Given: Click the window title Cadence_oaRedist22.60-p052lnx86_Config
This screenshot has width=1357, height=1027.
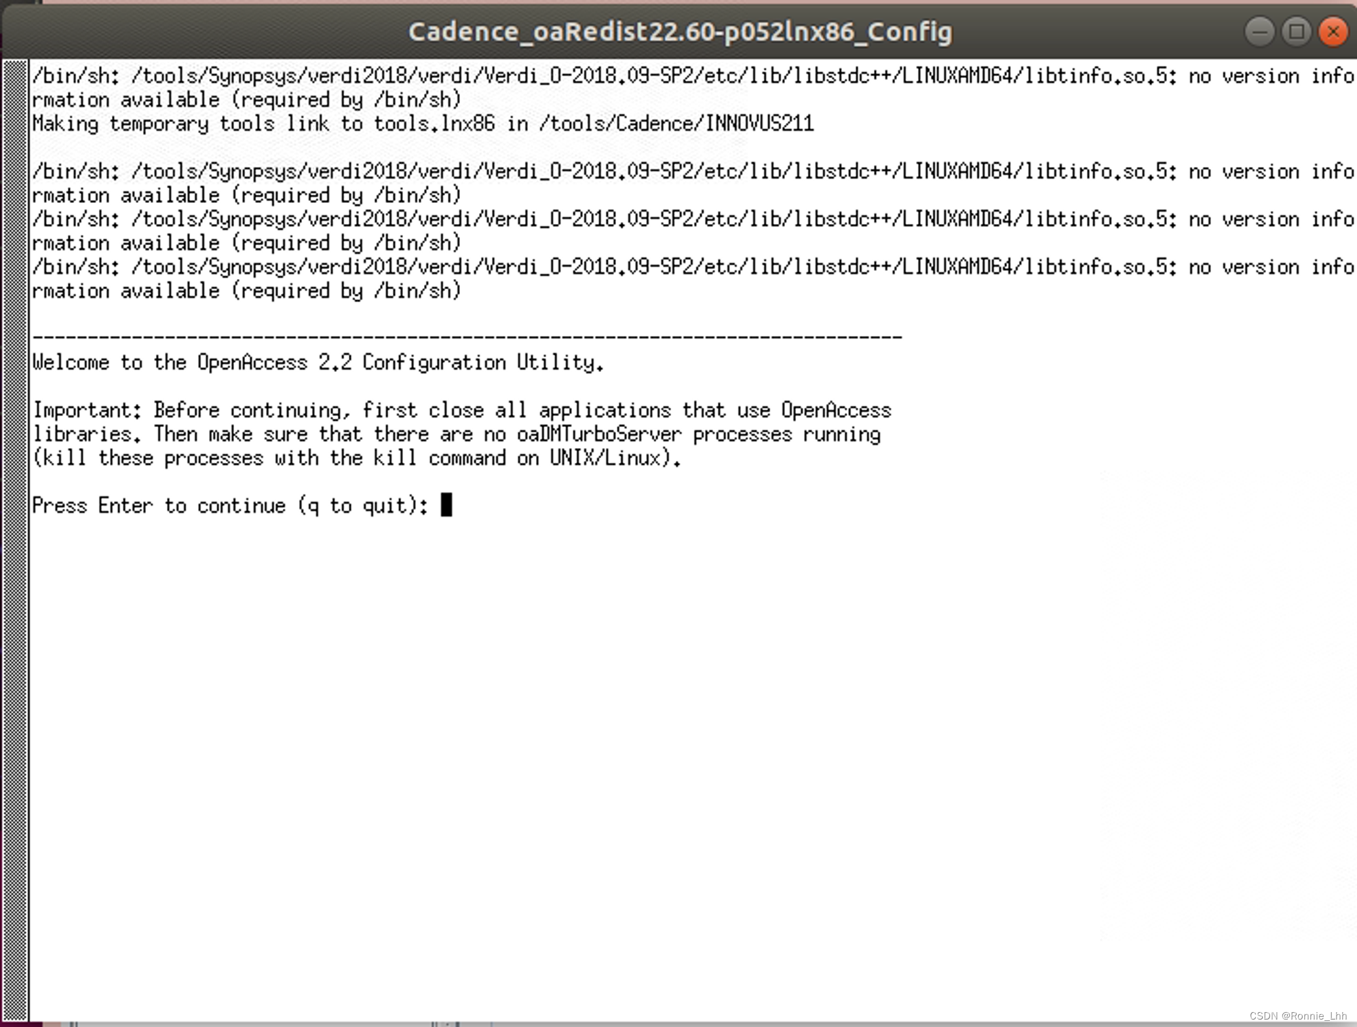Looking at the screenshot, I should tap(681, 32).
